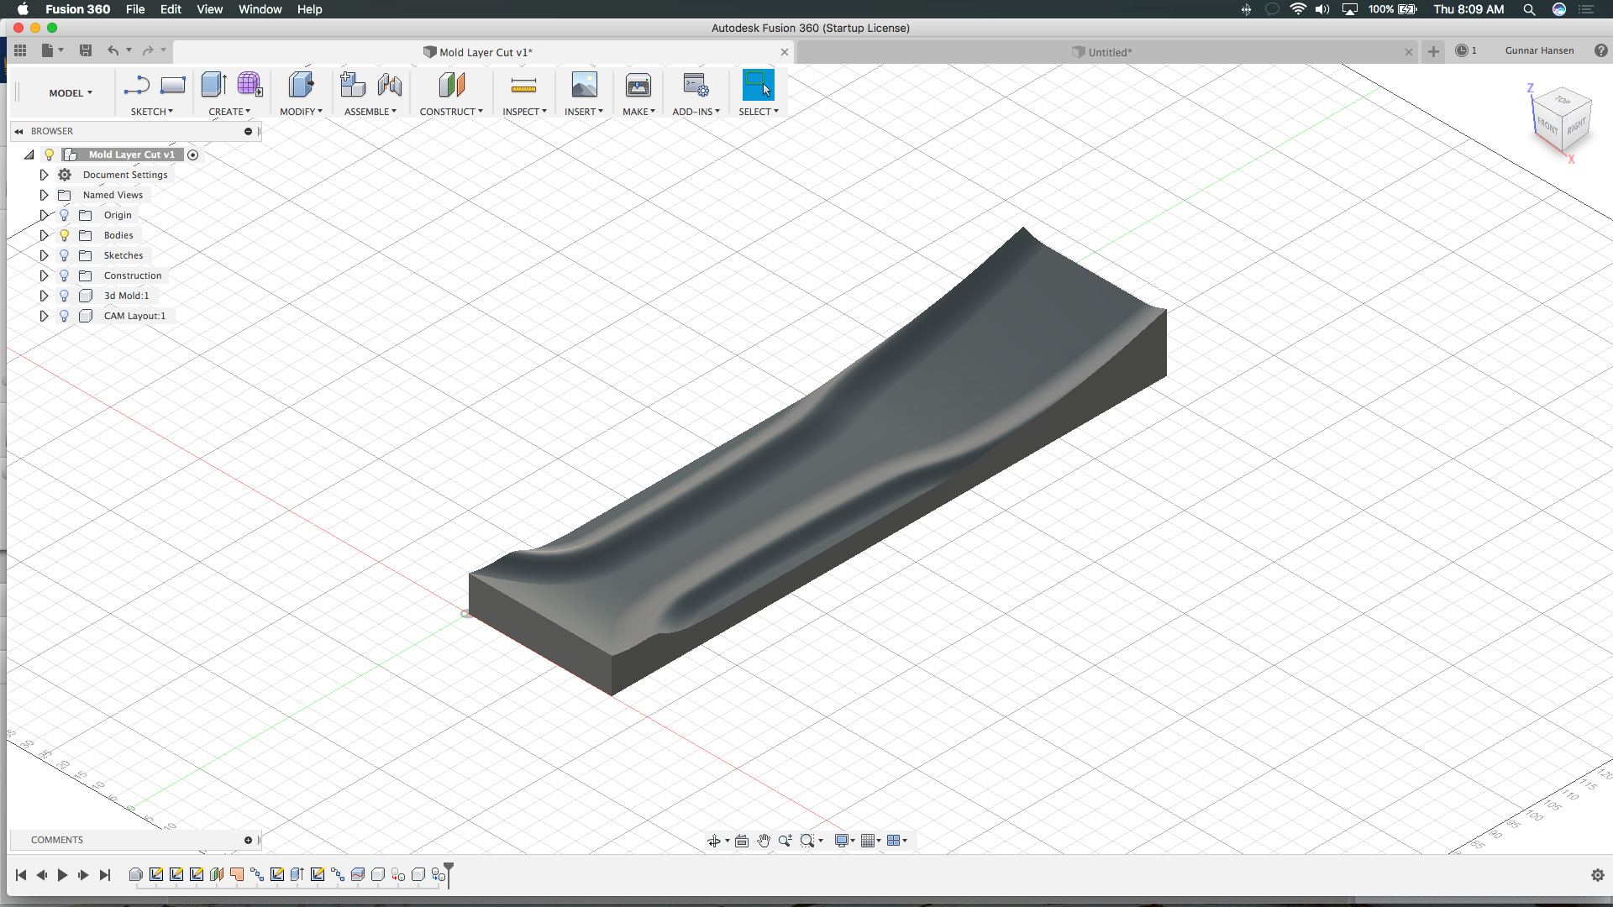Show the 3d Mold:1 component
Screen dimensions: 1613x907
pos(64,296)
